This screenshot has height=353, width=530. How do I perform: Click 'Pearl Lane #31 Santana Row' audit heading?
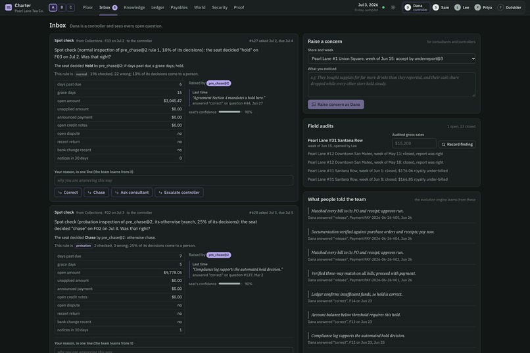[335, 140]
